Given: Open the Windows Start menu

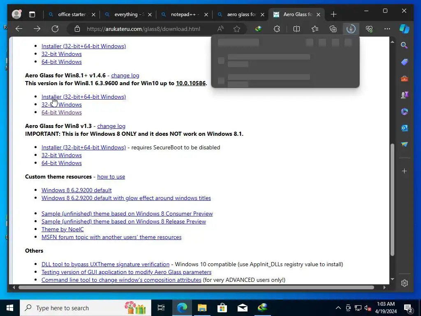Looking at the screenshot, I should pyautogui.click(x=10, y=308).
